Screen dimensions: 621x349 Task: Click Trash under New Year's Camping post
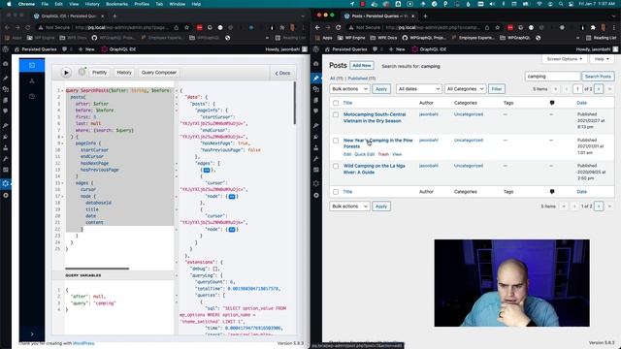pos(383,154)
